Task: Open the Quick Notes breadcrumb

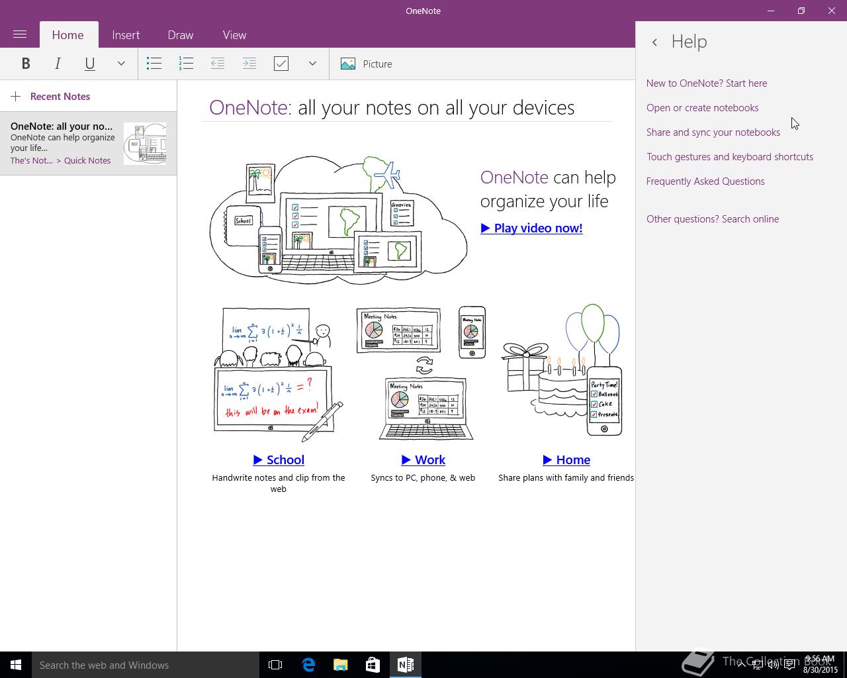Action: [x=87, y=160]
